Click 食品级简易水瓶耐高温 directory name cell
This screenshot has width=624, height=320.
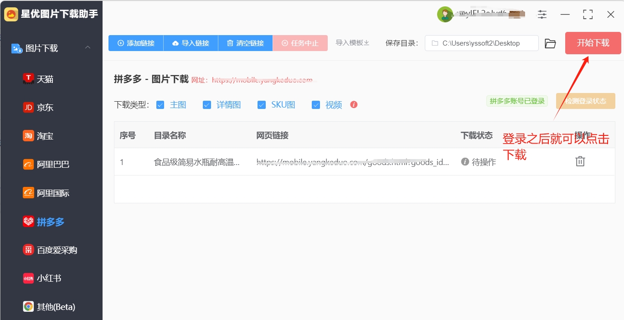tap(197, 162)
